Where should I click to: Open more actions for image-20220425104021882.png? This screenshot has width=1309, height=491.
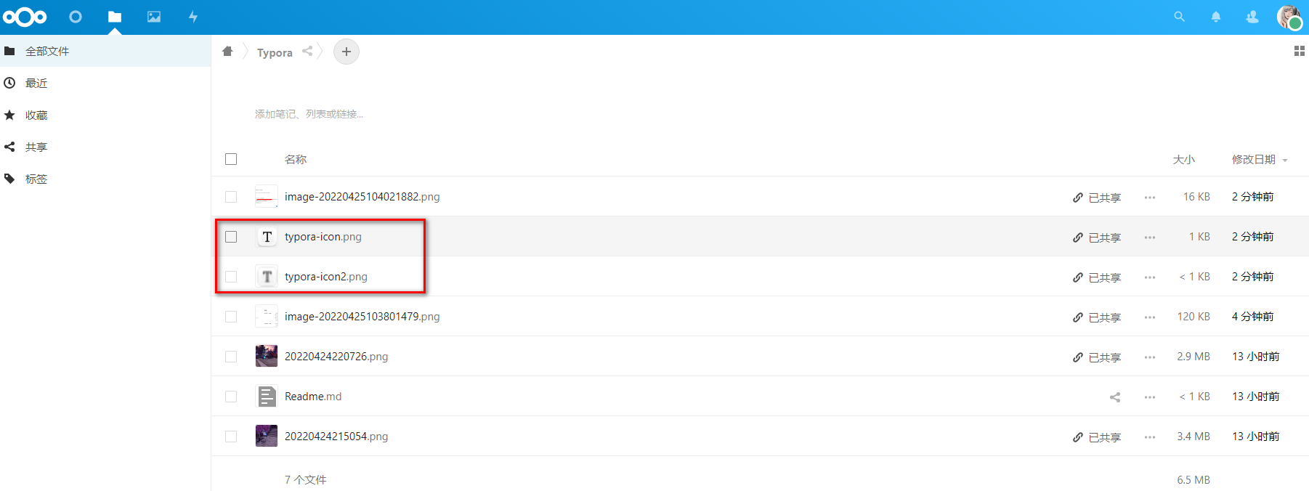coord(1150,198)
